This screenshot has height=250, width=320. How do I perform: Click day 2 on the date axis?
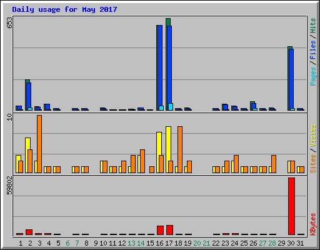(30, 243)
